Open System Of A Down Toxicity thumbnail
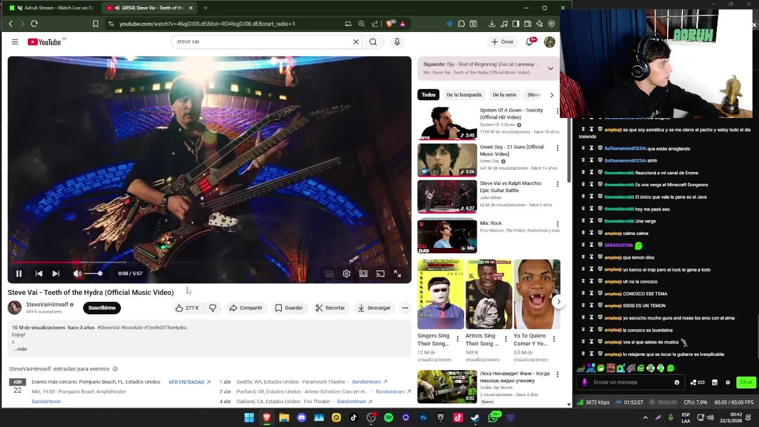The height and width of the screenshot is (427, 759). tap(447, 123)
